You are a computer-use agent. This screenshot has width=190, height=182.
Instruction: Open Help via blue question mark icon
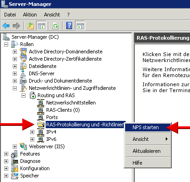pos(69,26)
